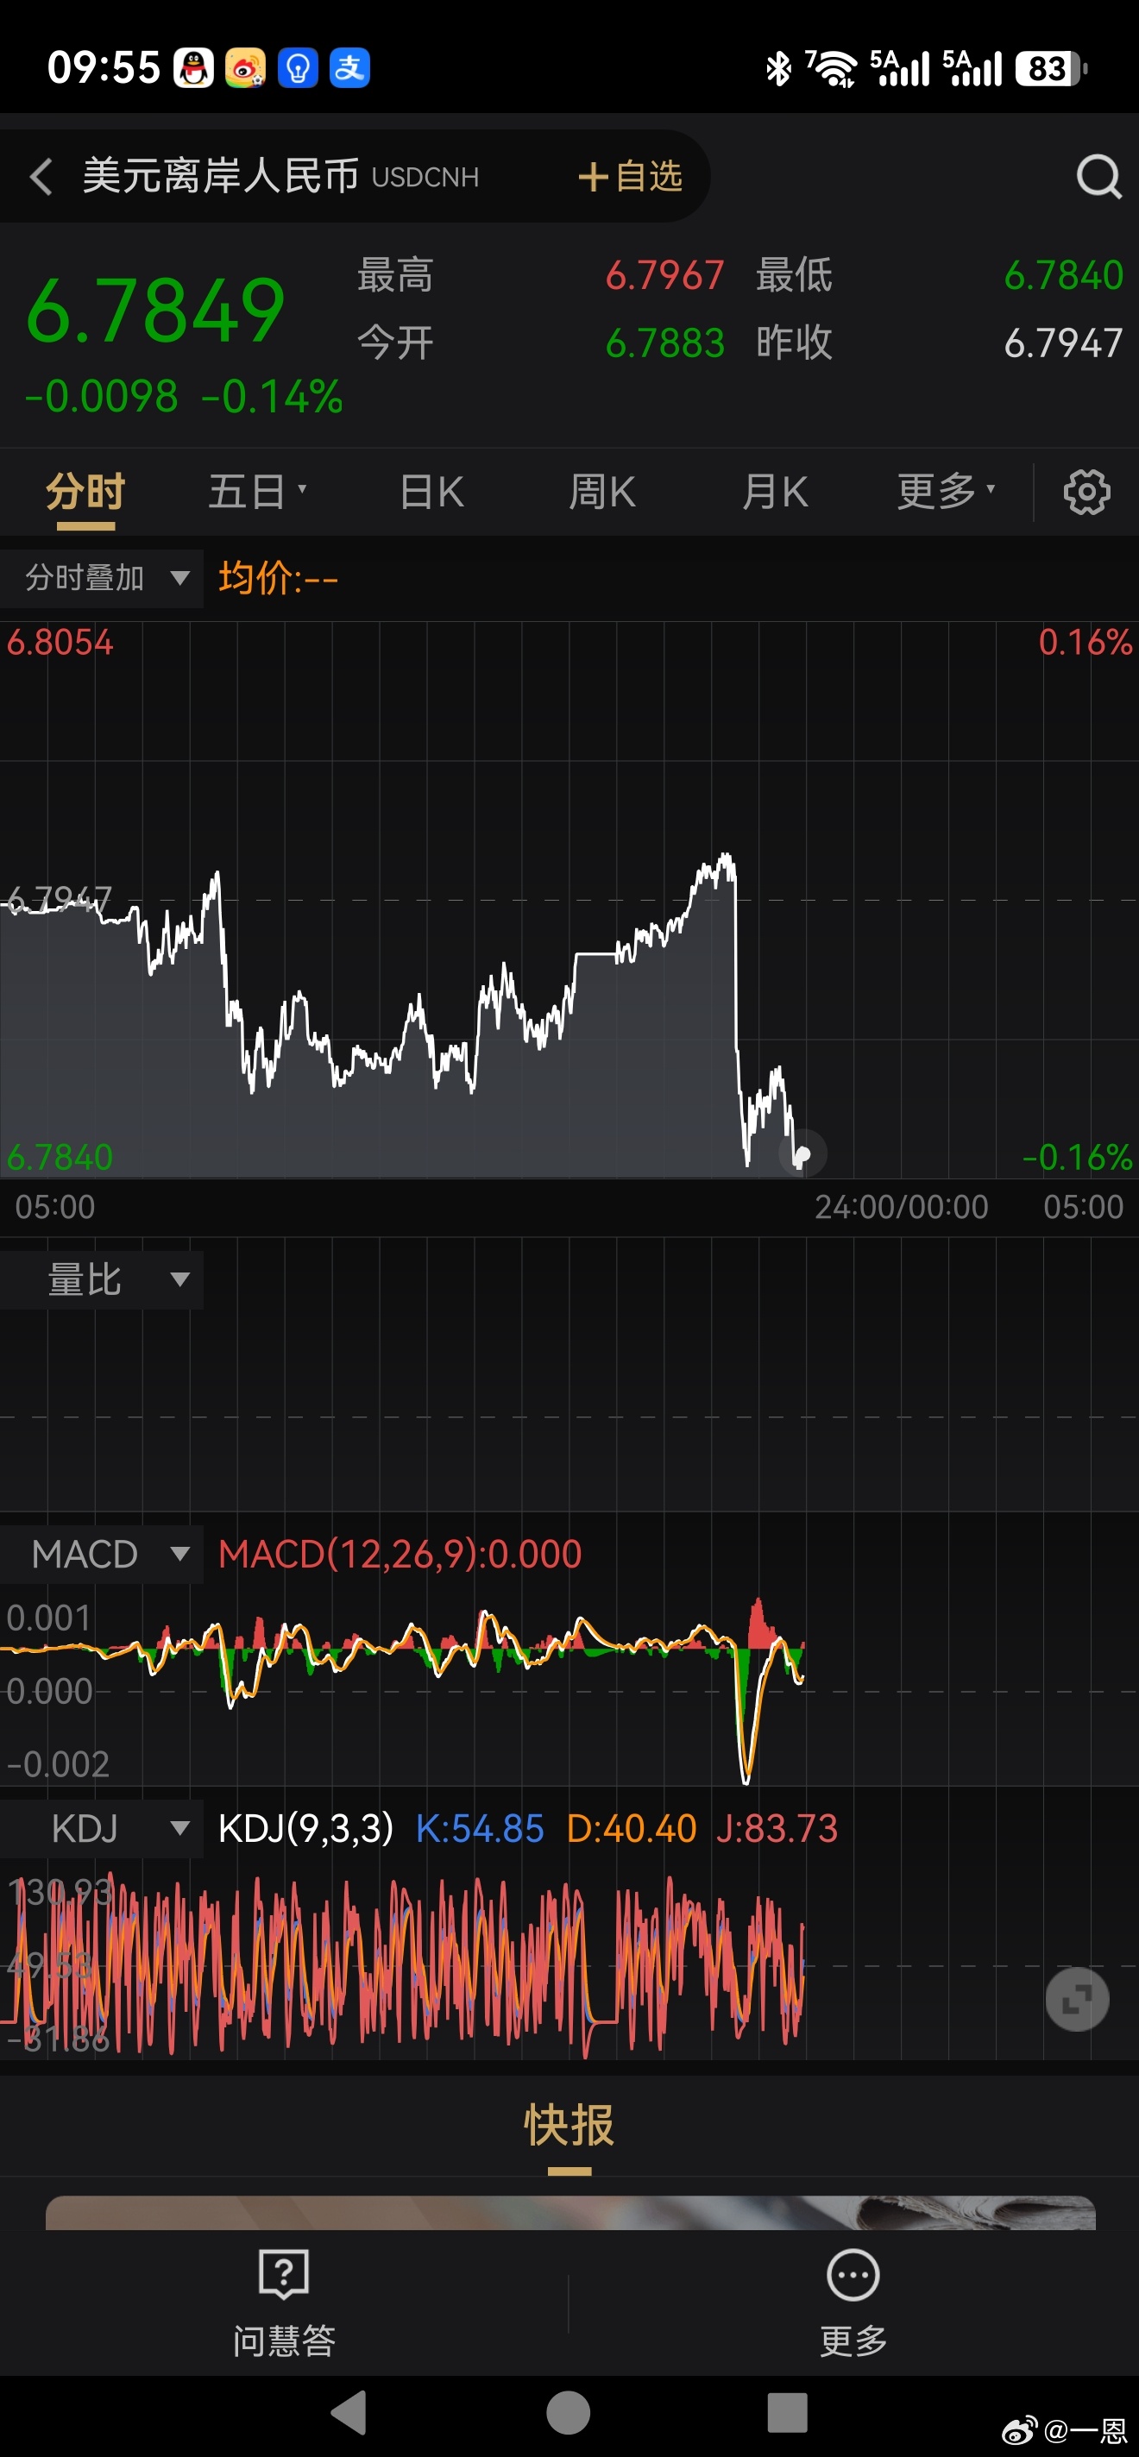Open the bottom 更多 menu
Image resolution: width=1139 pixels, height=2457 pixels.
tap(853, 2303)
